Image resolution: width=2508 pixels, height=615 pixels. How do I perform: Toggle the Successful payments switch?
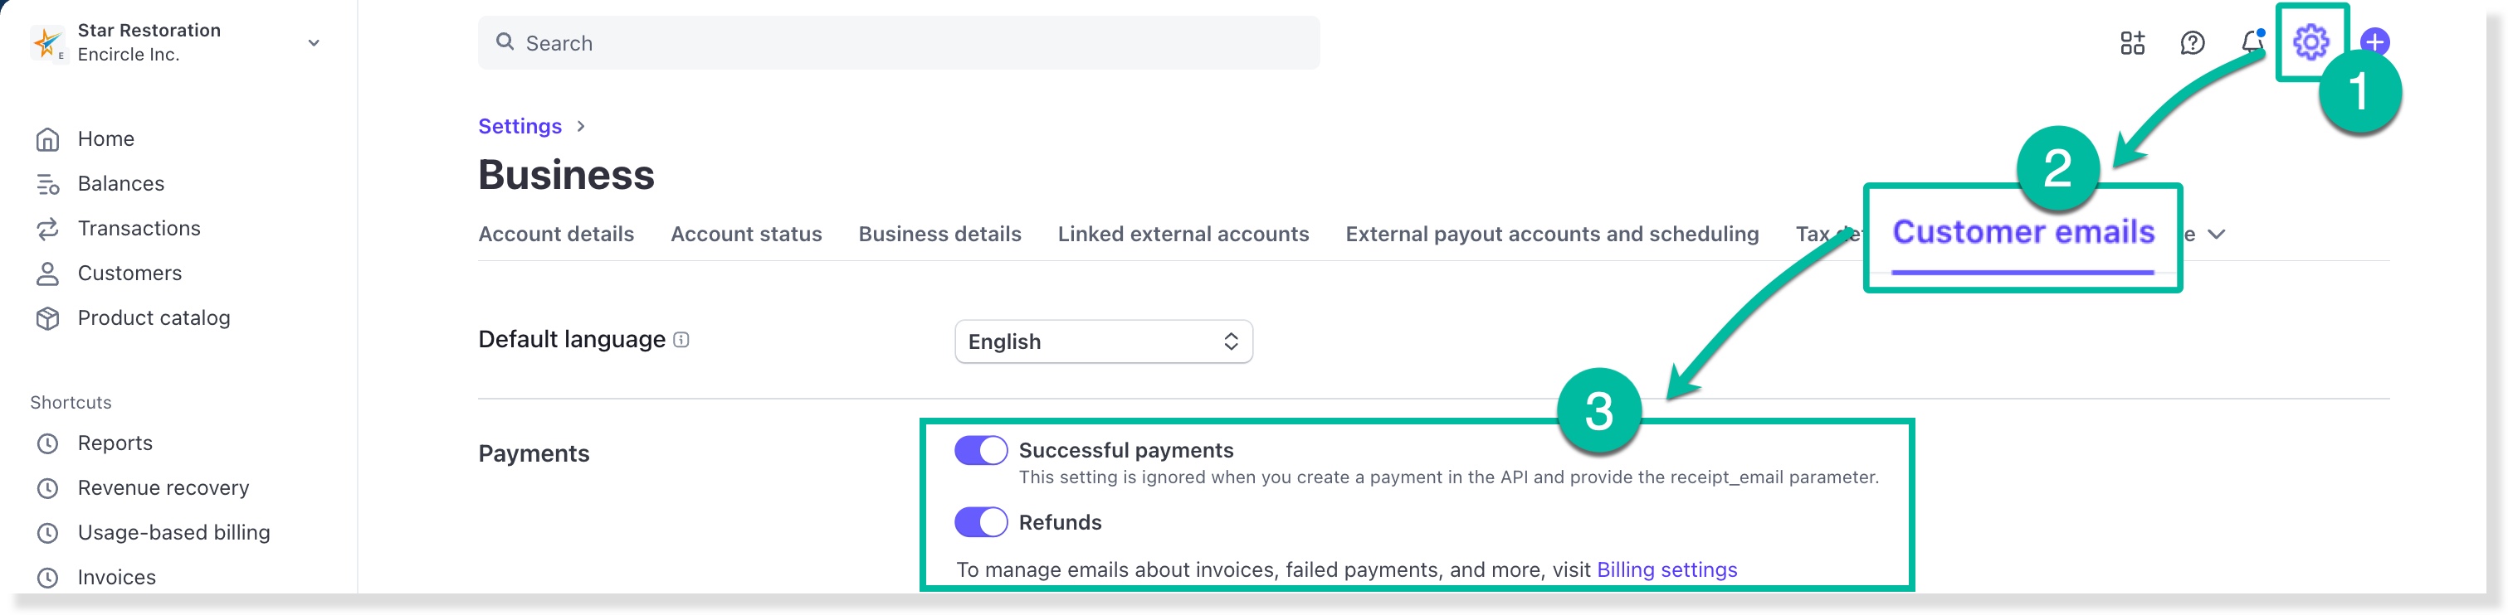pyautogui.click(x=980, y=451)
